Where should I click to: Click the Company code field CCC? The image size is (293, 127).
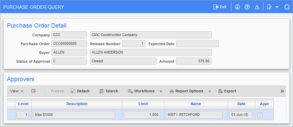pyautogui.click(x=69, y=35)
